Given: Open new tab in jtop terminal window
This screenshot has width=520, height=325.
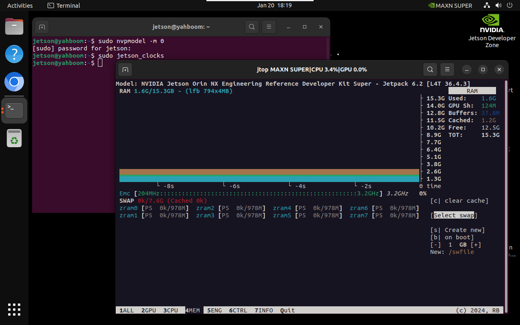Looking at the screenshot, I should click(125, 69).
